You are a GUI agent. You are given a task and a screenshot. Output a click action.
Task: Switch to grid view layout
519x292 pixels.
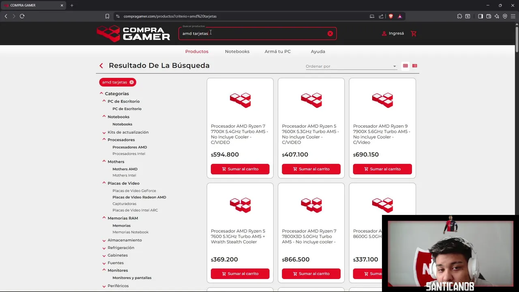(x=405, y=66)
